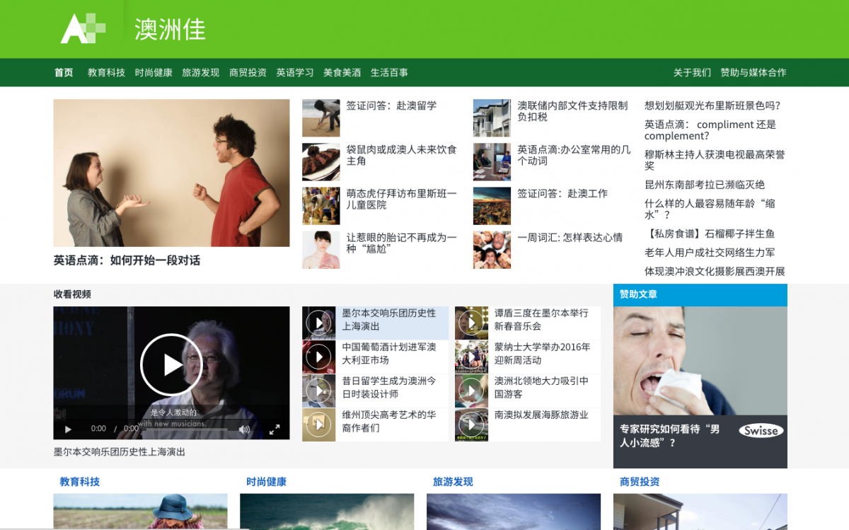Play the 中国葡萄酒计划进军澳大利亚市场 video thumbnail
The width and height of the screenshot is (849, 530).
[319, 357]
